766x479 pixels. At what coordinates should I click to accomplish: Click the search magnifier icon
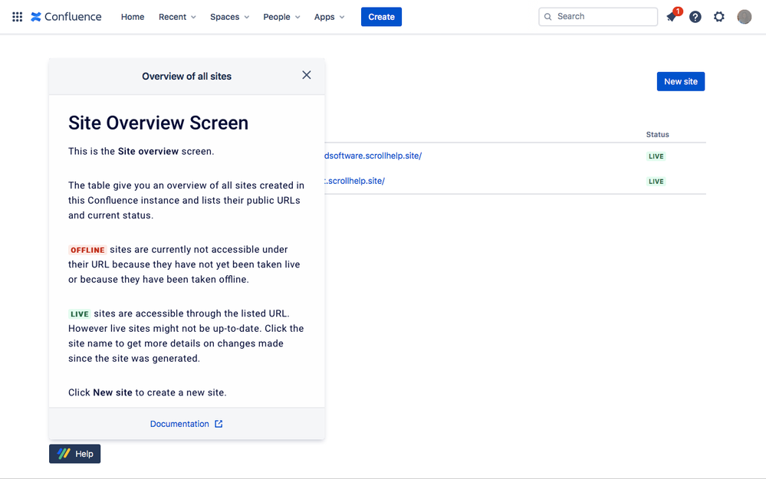(x=548, y=17)
